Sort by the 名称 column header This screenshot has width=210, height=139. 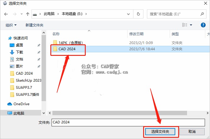pos(56,34)
